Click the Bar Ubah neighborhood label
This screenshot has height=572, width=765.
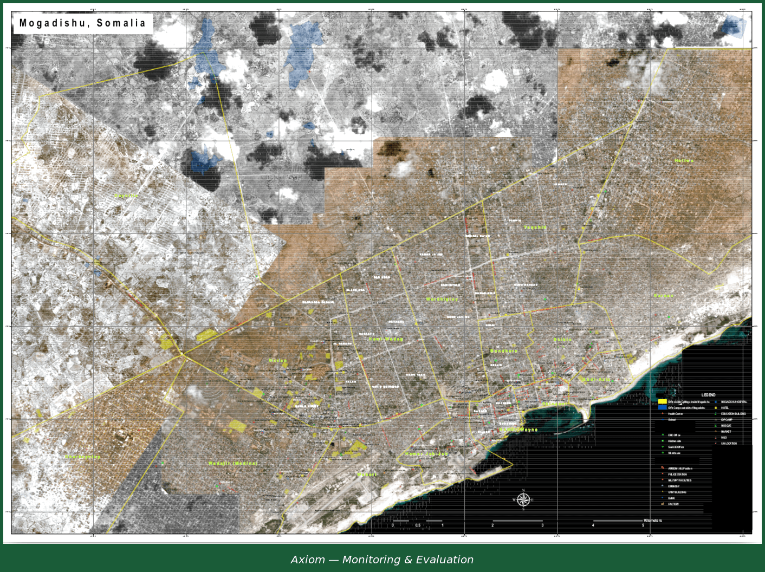point(381,277)
